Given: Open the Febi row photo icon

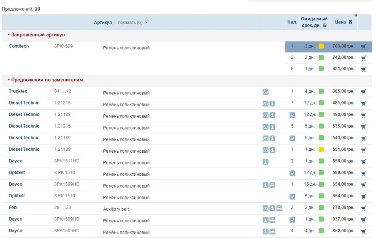Looking at the screenshot, I should (265, 208).
